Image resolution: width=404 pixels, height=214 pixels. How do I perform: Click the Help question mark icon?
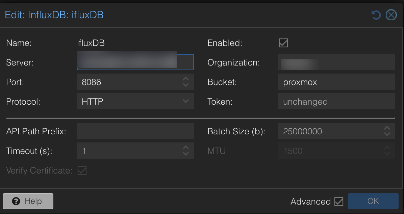[16, 201]
